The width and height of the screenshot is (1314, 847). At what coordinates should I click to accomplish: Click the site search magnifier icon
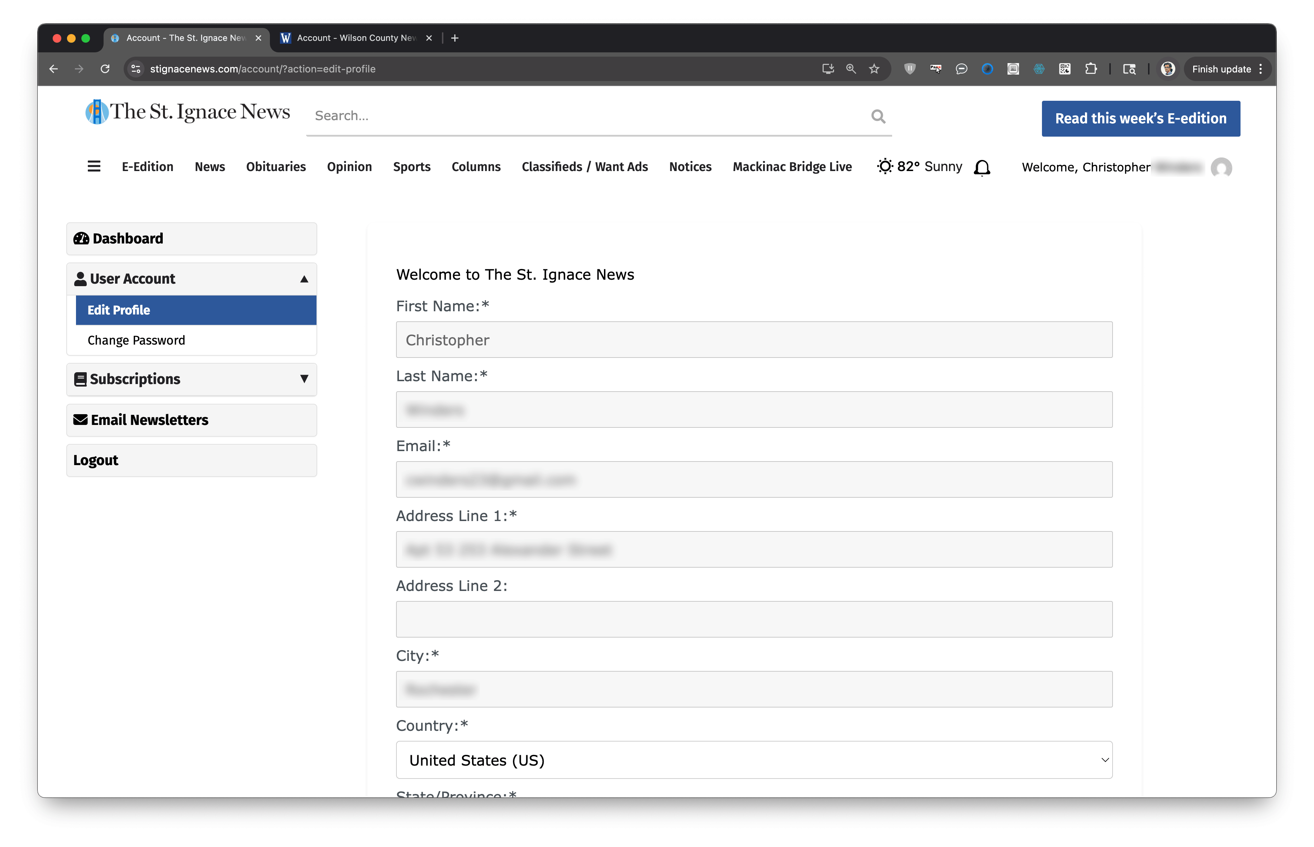[878, 116]
